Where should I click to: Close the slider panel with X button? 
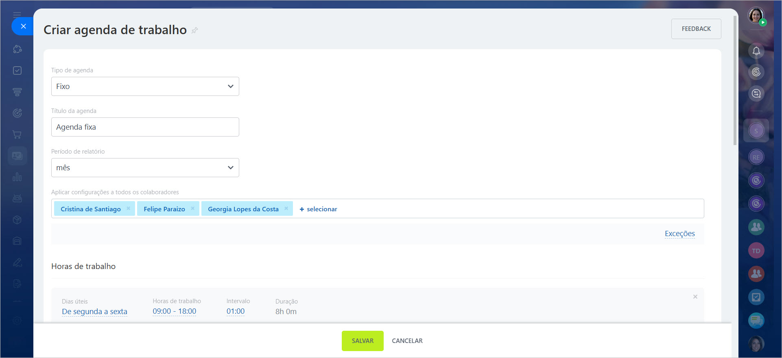click(x=23, y=26)
